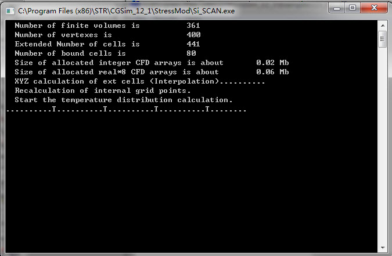
Task: Click the 0.06 Mb real*8 array size
Action: (x=272, y=72)
